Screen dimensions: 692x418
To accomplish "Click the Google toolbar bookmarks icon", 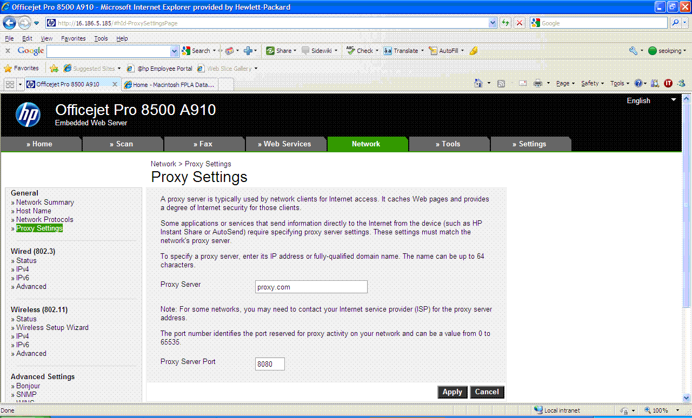I will pyautogui.click(x=230, y=51).
